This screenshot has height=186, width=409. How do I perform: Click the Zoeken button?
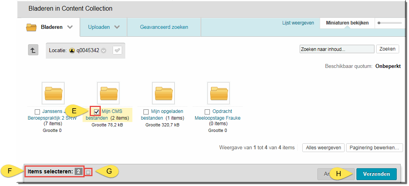[x=387, y=49]
